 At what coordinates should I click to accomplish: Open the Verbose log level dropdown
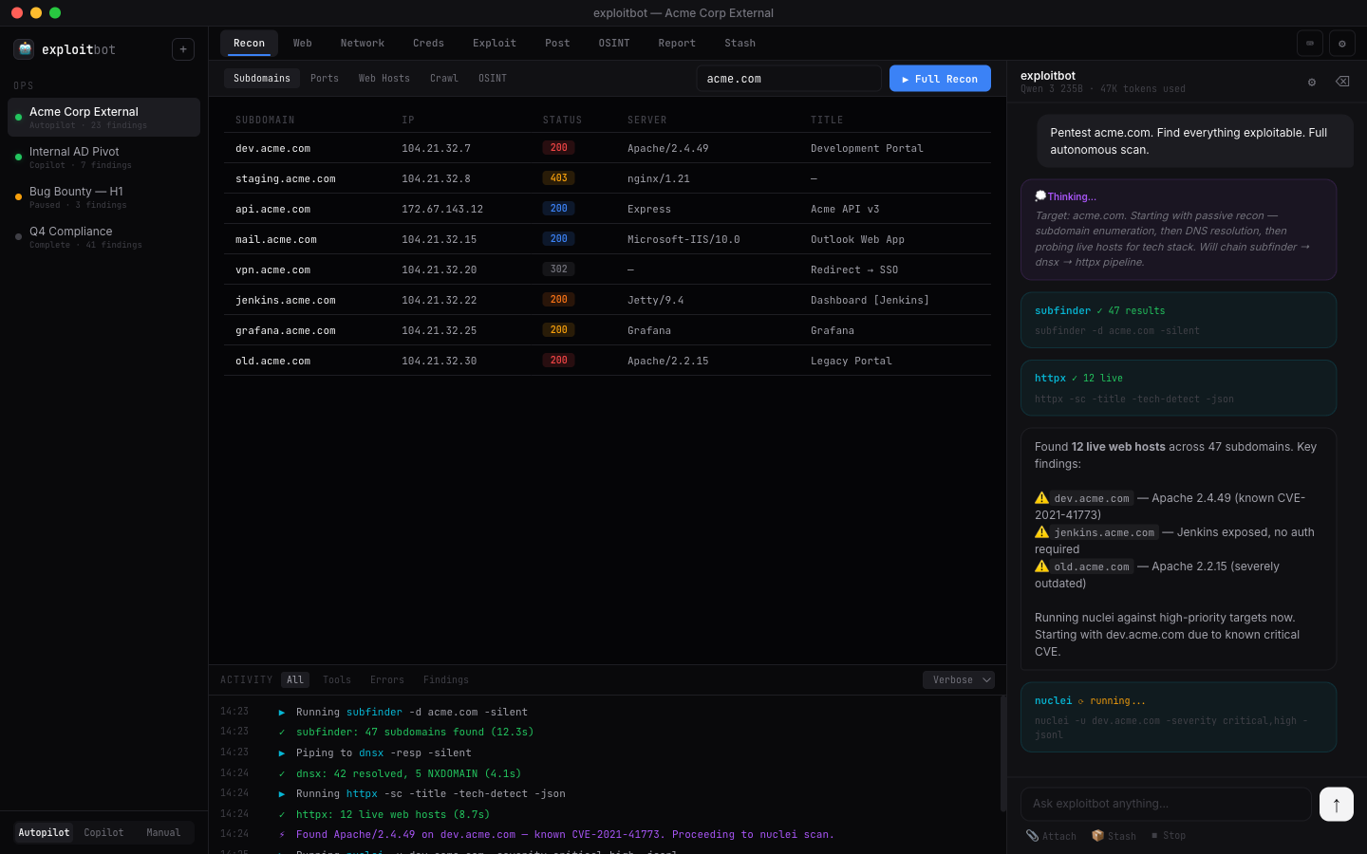coord(959,679)
